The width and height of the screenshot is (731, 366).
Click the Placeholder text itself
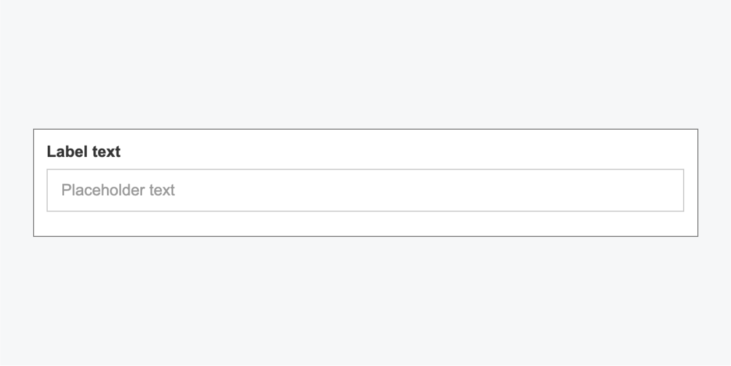tap(117, 190)
